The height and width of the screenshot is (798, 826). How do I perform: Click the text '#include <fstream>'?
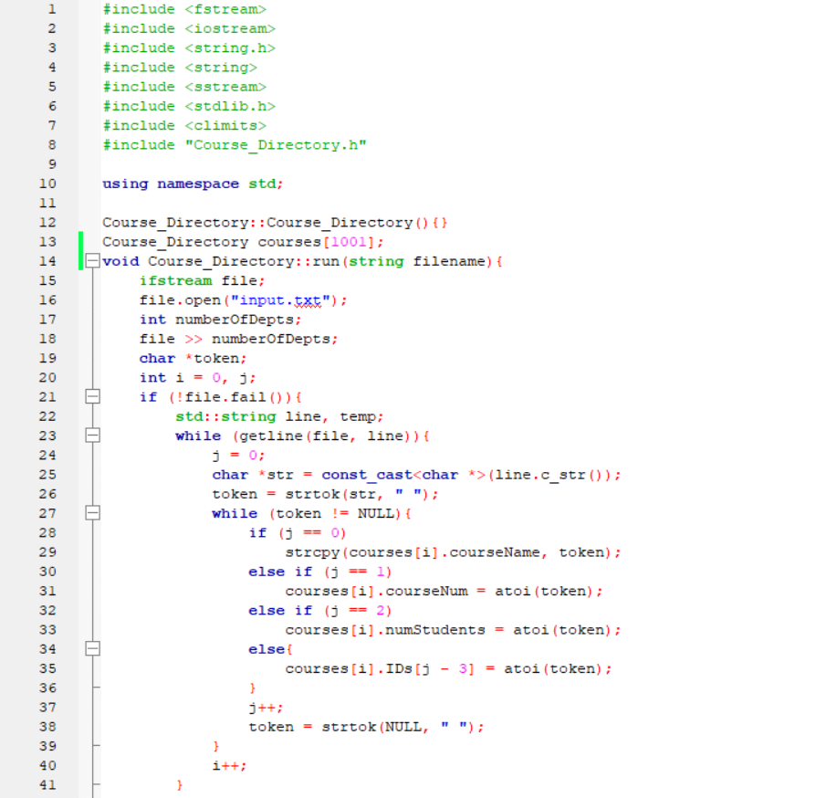coord(184,9)
